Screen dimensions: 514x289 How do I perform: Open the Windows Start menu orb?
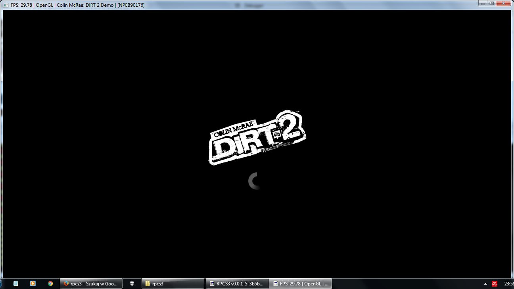pos(1,283)
